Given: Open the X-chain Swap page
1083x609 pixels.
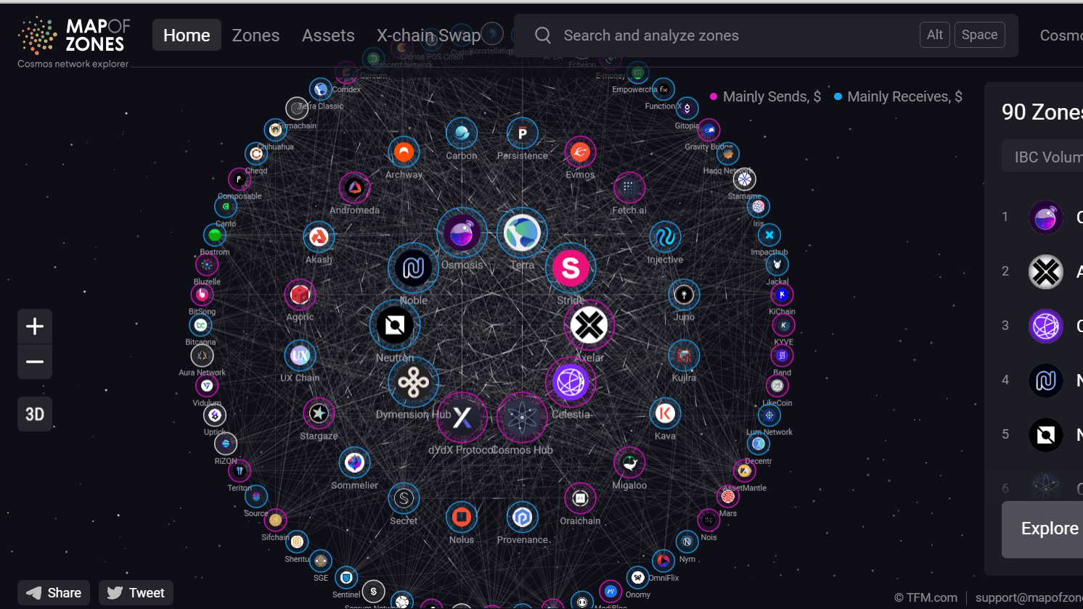Looking at the screenshot, I should (428, 35).
